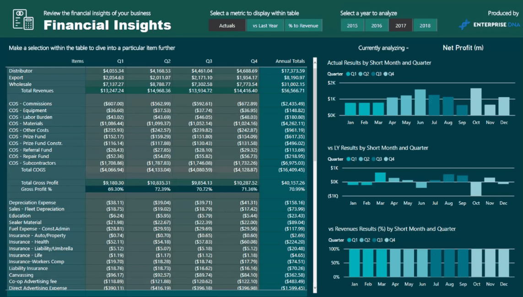Viewport: 523px width, 297px height.
Task: Select the Canvassing row
Action: [x=156, y=275]
